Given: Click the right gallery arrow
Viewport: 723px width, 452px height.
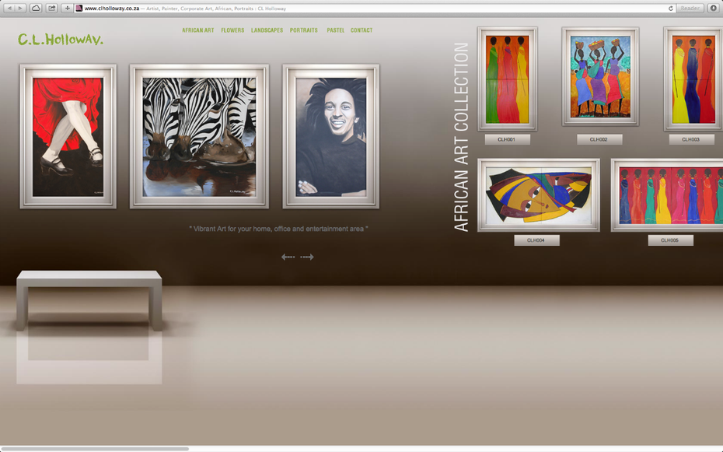Looking at the screenshot, I should [x=307, y=257].
